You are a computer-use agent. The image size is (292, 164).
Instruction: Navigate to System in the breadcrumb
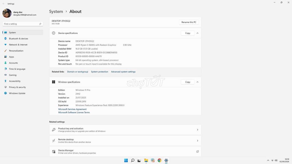click(x=56, y=11)
